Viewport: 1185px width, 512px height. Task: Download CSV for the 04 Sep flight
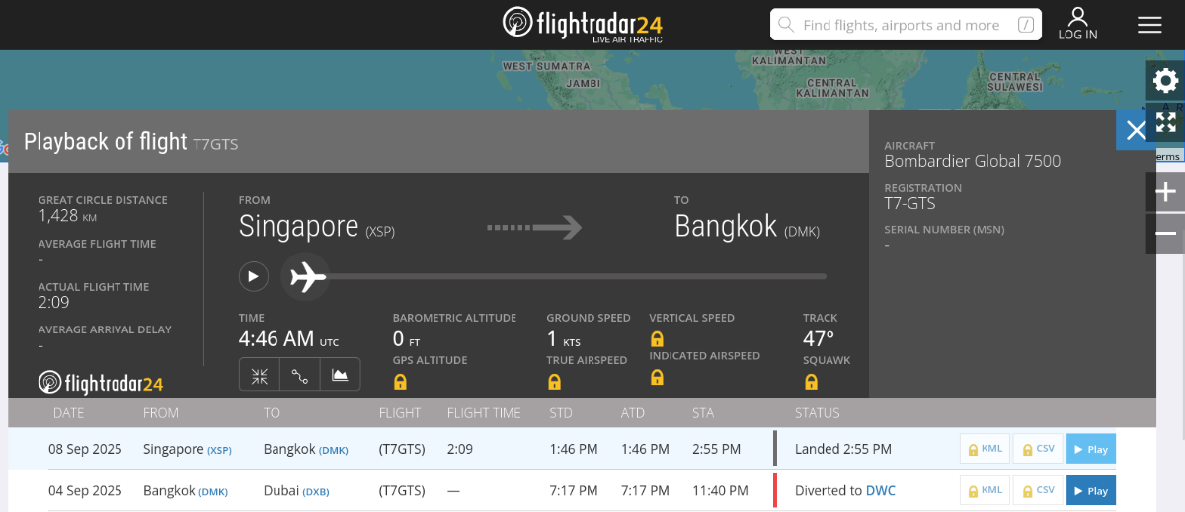click(x=1037, y=490)
